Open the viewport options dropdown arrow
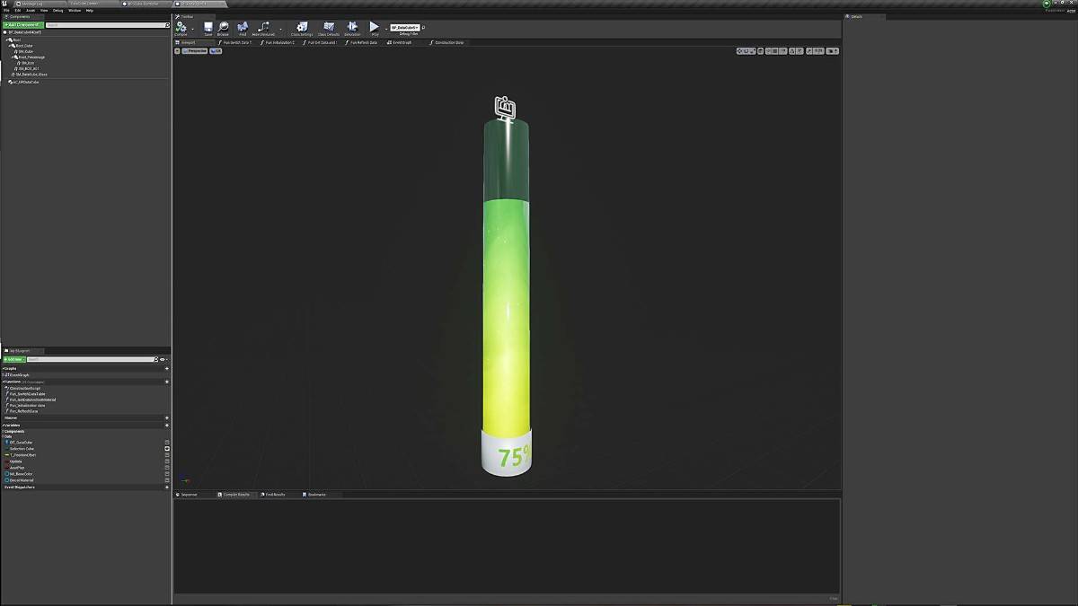The width and height of the screenshot is (1078, 606). [177, 51]
